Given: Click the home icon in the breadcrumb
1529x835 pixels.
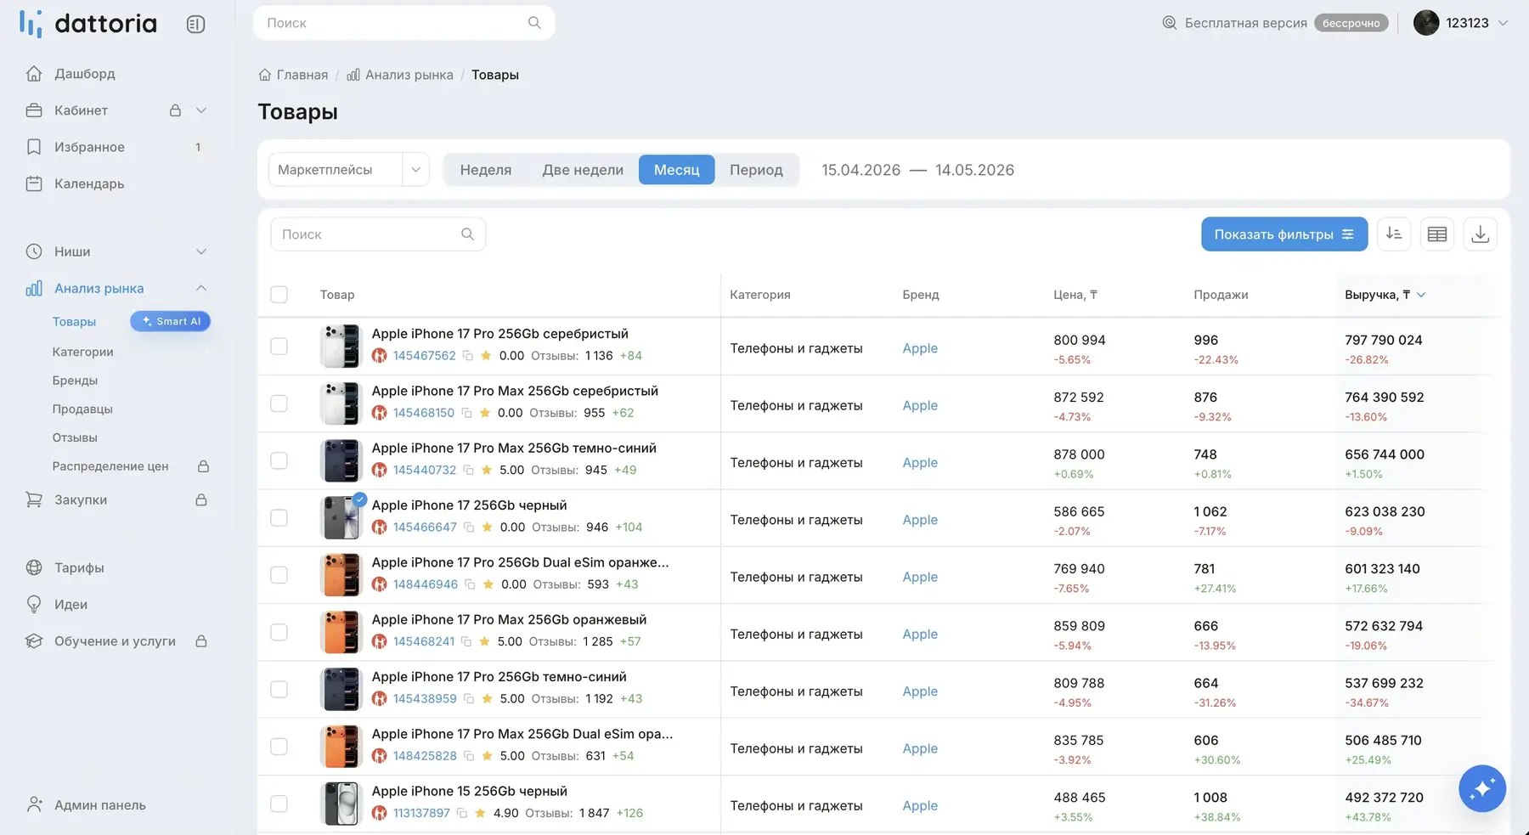Looking at the screenshot, I should tap(265, 75).
